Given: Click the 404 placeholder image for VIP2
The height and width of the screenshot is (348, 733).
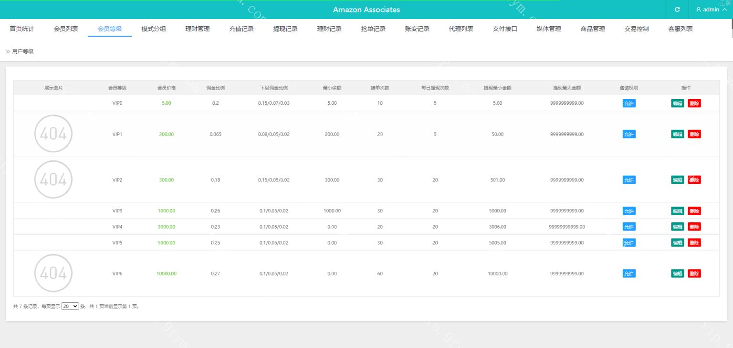Looking at the screenshot, I should 53,179.
